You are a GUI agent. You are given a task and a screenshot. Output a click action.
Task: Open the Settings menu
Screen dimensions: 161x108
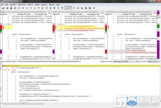(52, 5)
